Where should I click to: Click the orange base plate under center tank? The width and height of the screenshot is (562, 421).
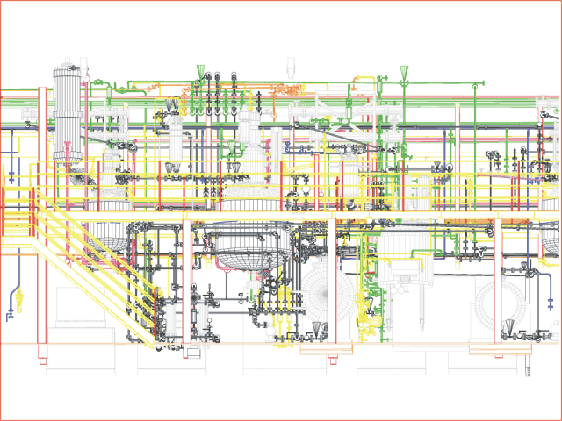327,349
